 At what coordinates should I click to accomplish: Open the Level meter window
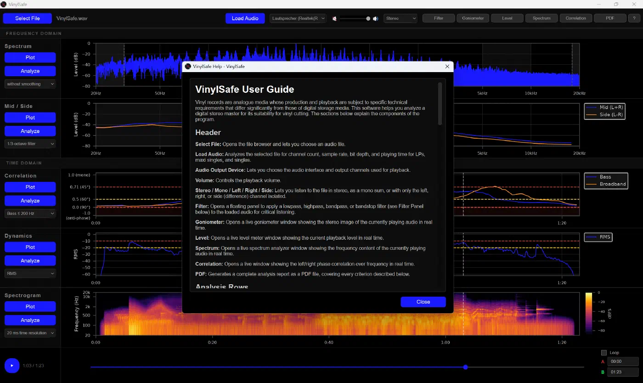508,18
